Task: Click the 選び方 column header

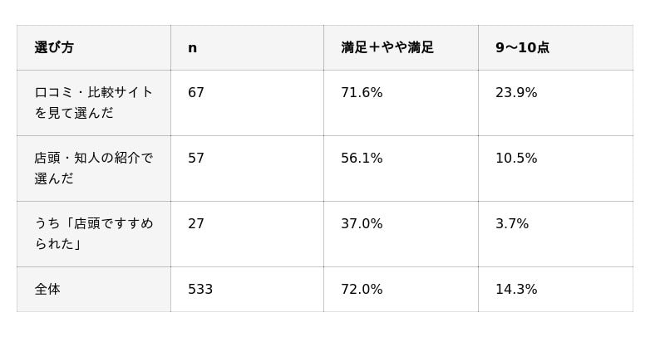Action: point(94,47)
